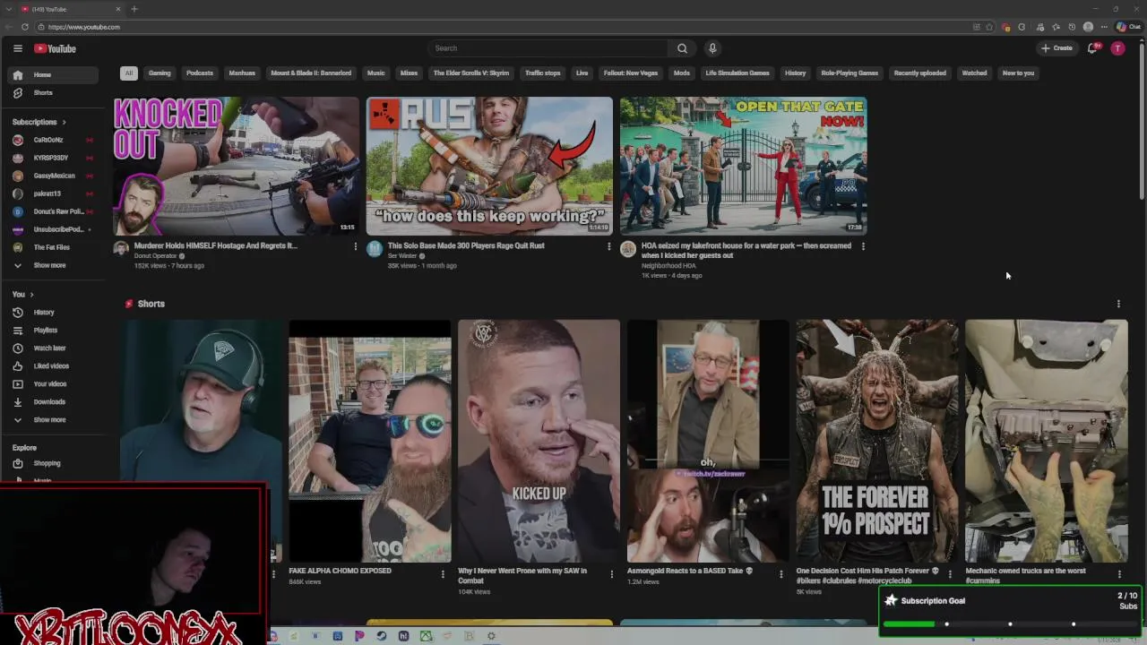Screen dimensions: 1147x645
Task: Open a new browser tab
Action: coord(134,9)
